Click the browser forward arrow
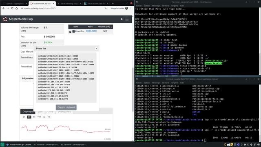This screenshot has height=147, width=261. click(x=8, y=8)
